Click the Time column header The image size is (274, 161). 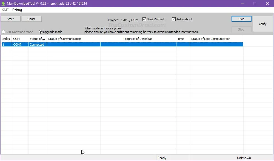[x=183, y=39]
